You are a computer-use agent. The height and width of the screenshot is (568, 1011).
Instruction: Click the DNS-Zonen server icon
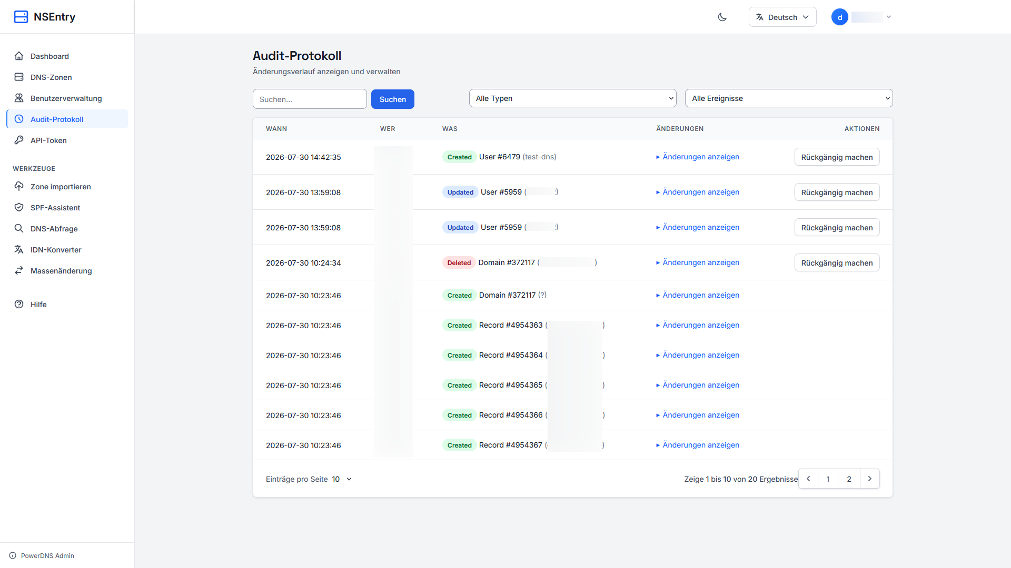(19, 77)
